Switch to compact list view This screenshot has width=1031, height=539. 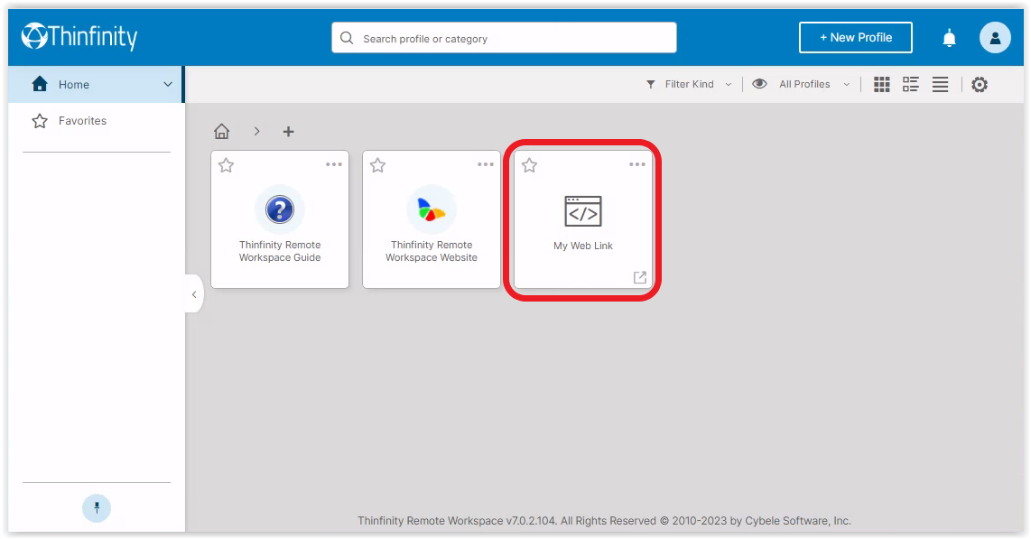click(940, 84)
